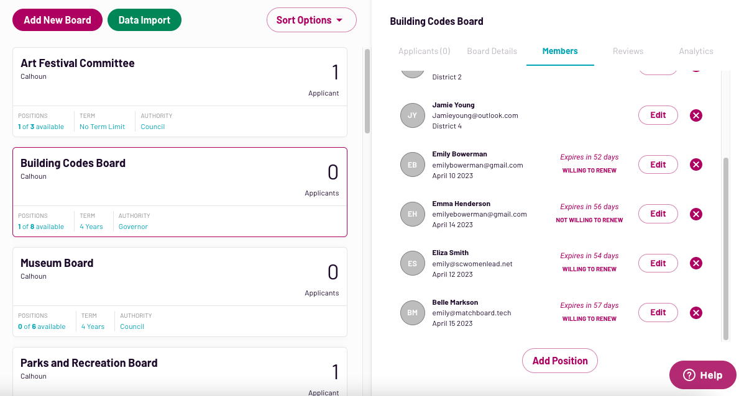The width and height of the screenshot is (739, 396).
Task: Click the members list scrollbar
Action: pos(725,248)
